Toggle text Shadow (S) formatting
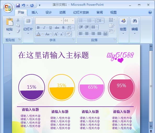This screenshot has height=133, width=155. (x=63, y=27)
